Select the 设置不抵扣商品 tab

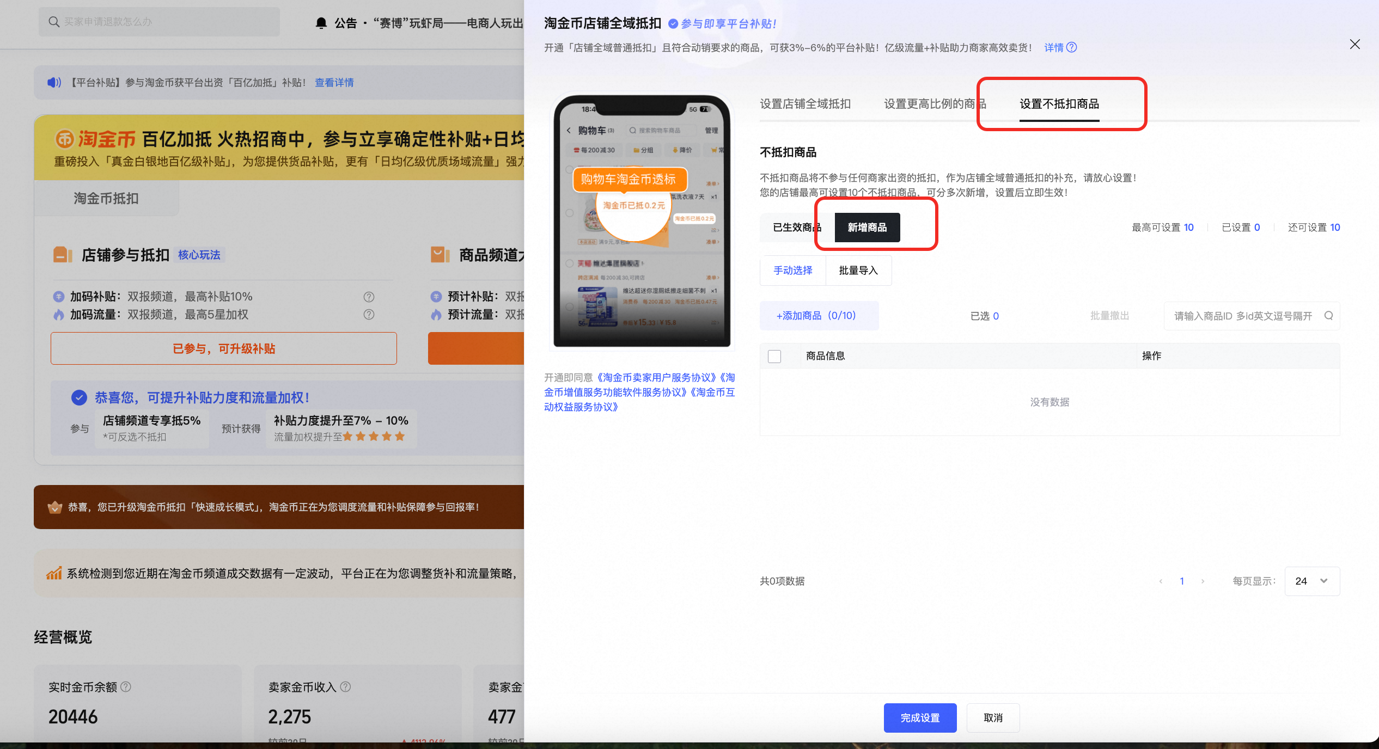click(x=1059, y=103)
